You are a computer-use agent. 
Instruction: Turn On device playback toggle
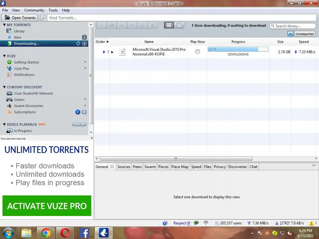[79, 124]
